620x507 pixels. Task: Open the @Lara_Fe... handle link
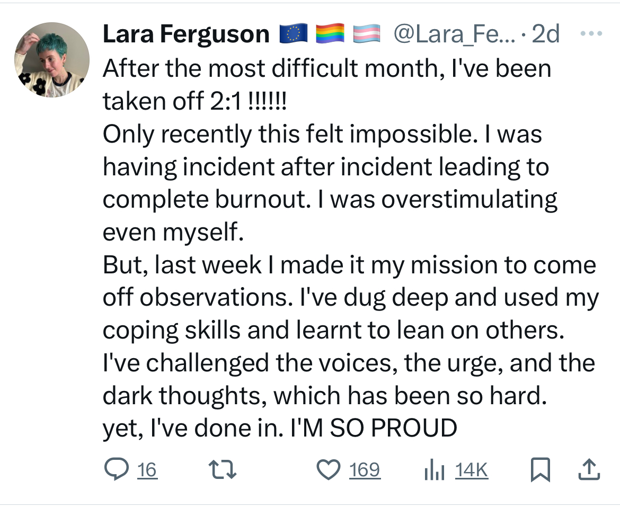tap(455, 34)
